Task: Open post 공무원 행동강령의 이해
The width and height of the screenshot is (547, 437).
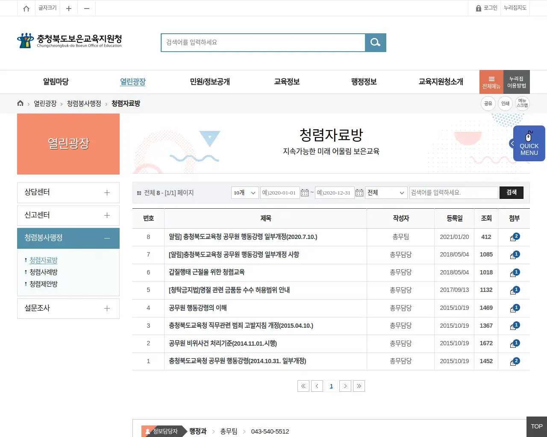Action: pos(198,308)
